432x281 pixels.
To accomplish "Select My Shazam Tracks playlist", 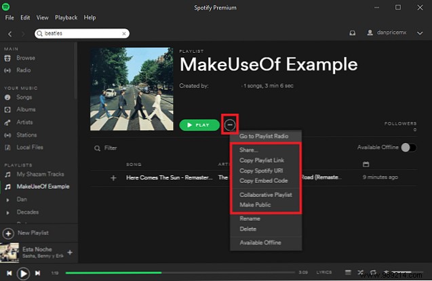I will coord(40,174).
